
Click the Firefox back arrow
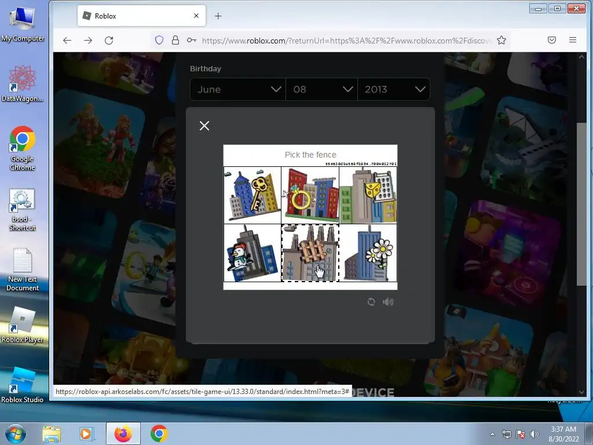(x=67, y=40)
